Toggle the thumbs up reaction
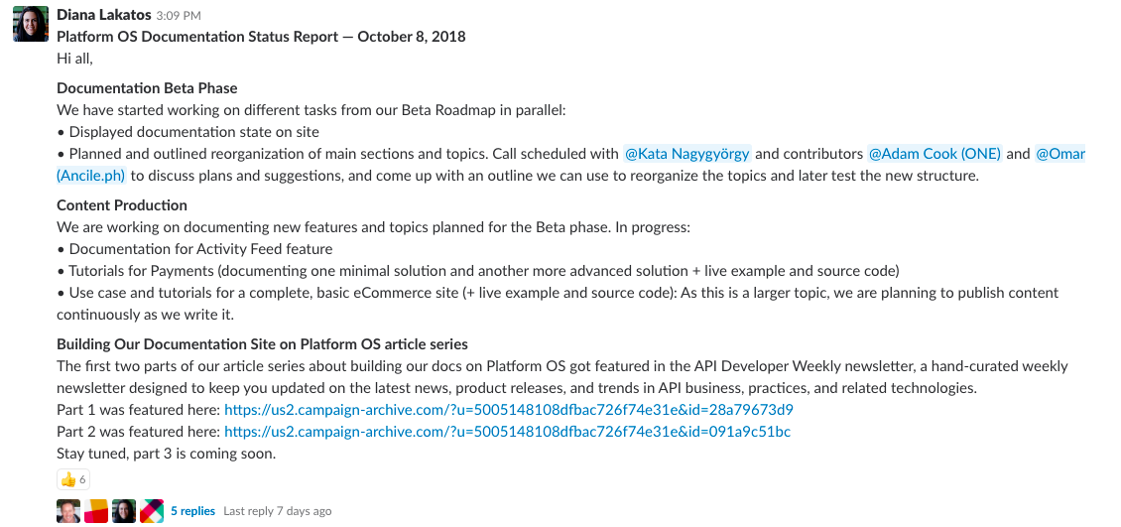 (x=73, y=480)
